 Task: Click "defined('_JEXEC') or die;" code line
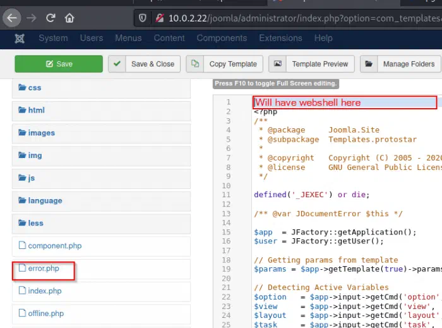coord(311,195)
